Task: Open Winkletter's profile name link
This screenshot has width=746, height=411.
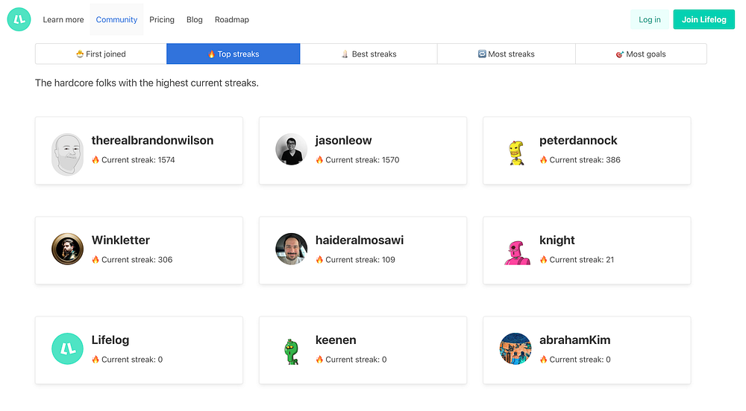Action: (x=120, y=240)
